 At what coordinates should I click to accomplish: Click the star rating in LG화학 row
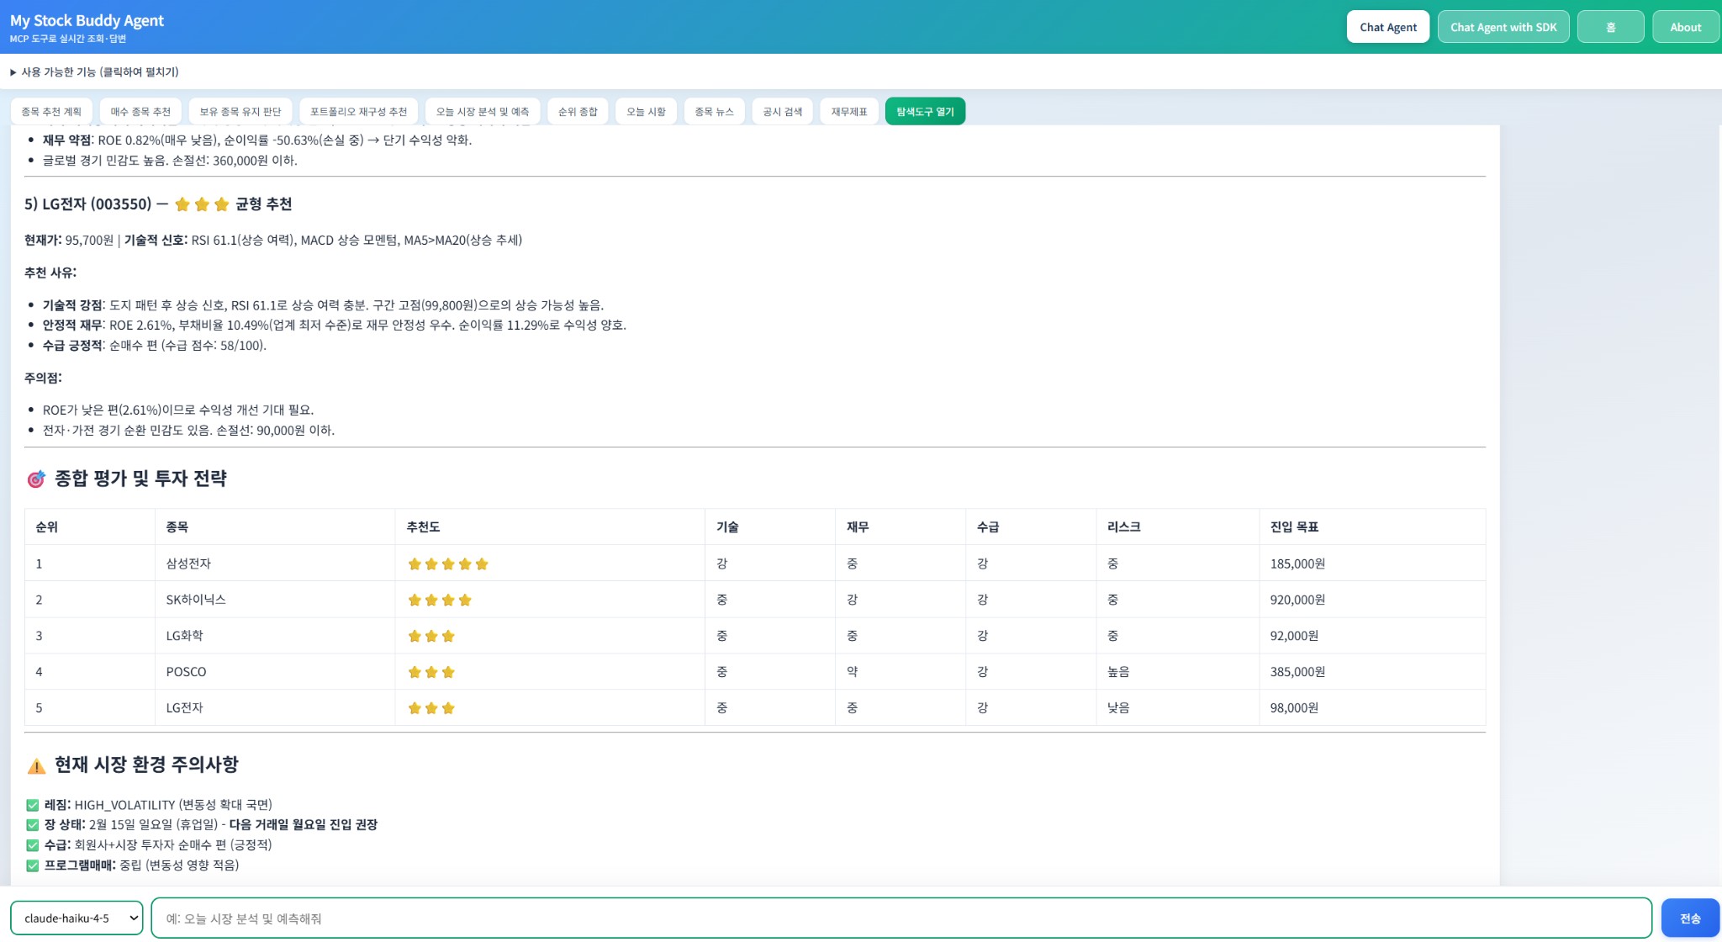[x=430, y=637]
